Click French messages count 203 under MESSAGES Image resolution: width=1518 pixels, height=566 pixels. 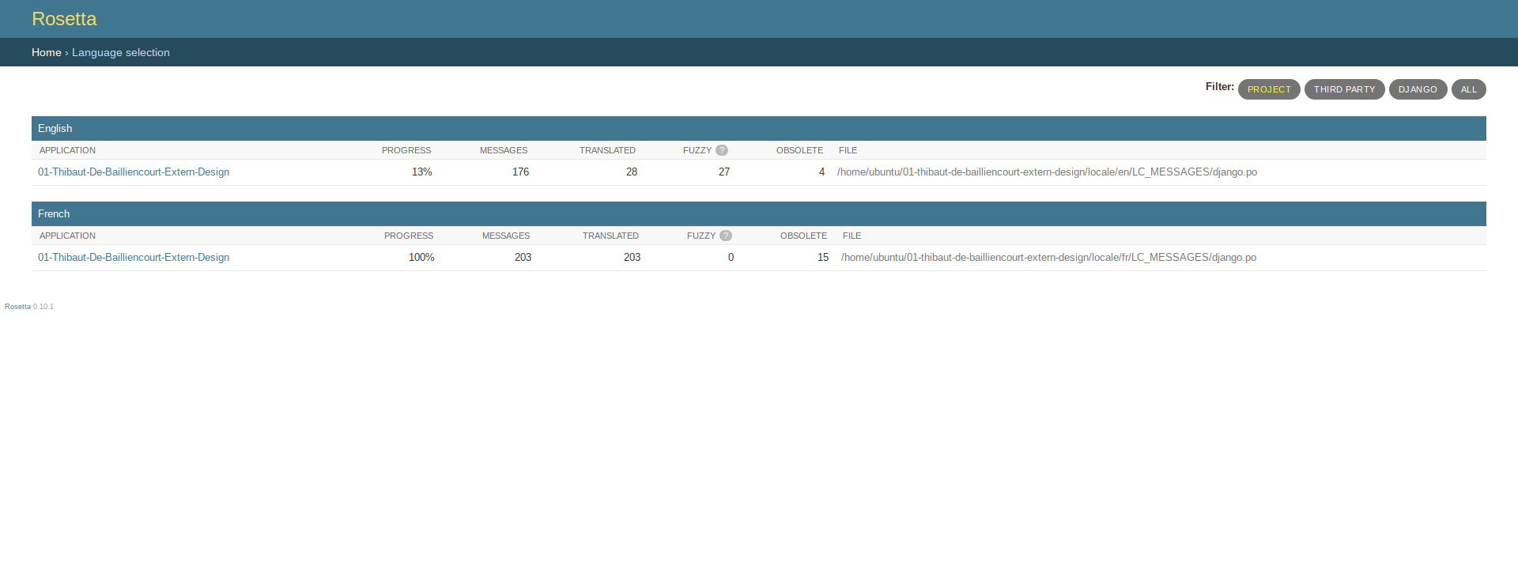click(523, 257)
